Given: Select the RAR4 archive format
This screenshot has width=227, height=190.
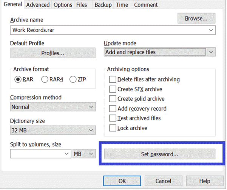Looking at the screenshot, I should click(45, 79).
